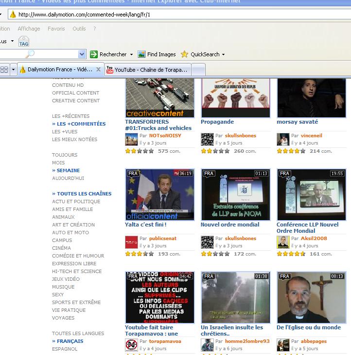Open JEUX VIDÉO channel

[x=66, y=279]
